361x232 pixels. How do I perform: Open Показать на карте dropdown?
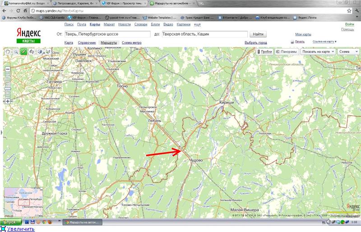point(318,51)
